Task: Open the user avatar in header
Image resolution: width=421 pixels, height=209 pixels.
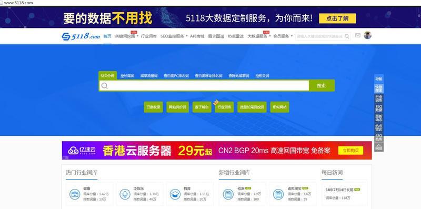Action: click(x=367, y=35)
